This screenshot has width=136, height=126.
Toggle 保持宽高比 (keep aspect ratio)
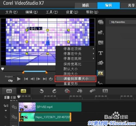(x=72, y=64)
